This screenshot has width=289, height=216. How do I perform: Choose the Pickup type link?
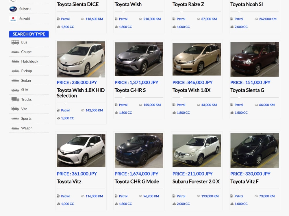pyautogui.click(x=27, y=71)
